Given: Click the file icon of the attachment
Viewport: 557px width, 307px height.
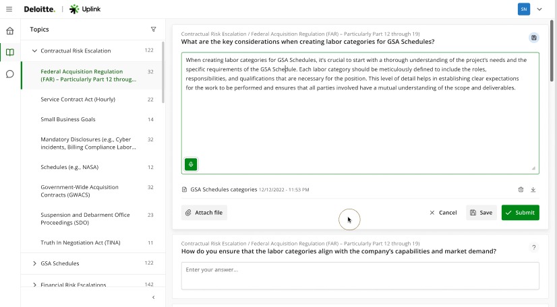Looking at the screenshot, I should pyautogui.click(x=184, y=190).
